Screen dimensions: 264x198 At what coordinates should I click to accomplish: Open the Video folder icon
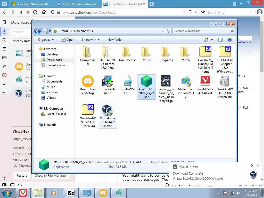coord(186,54)
